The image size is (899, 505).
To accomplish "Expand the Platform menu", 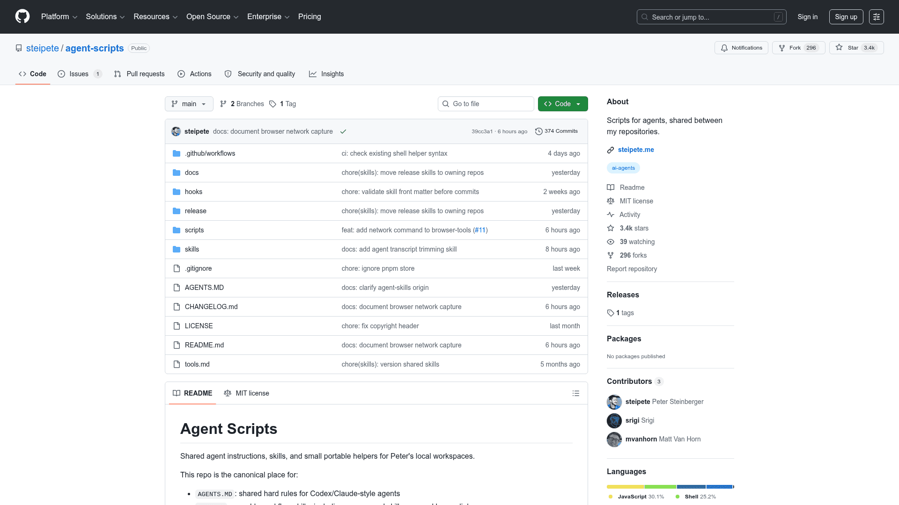I will 59,16.
